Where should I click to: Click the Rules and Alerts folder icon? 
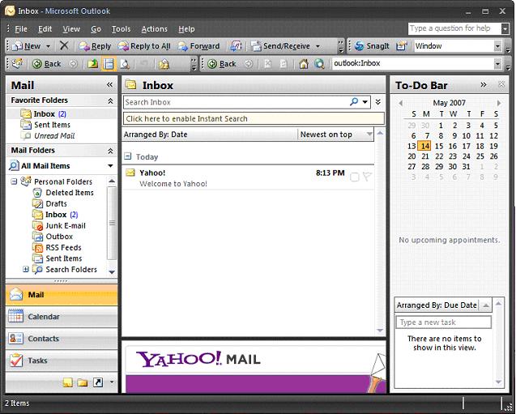164,63
